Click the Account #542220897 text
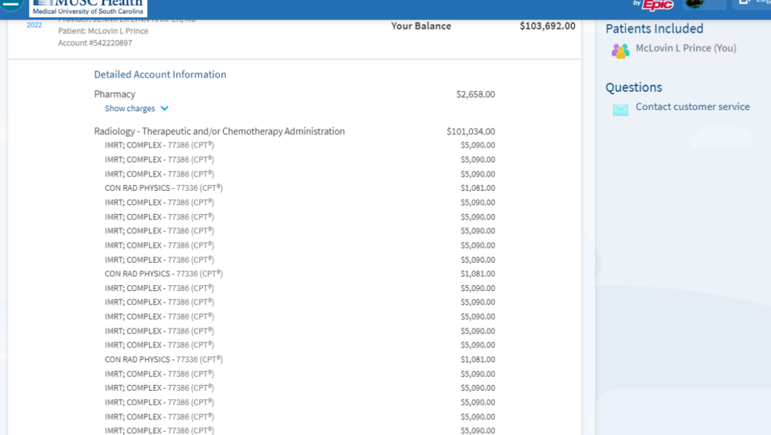The height and width of the screenshot is (435, 771). pos(95,42)
